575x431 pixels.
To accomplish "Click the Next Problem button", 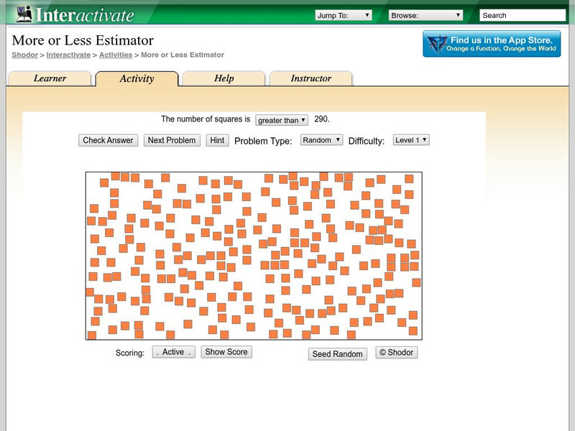I will tap(172, 140).
